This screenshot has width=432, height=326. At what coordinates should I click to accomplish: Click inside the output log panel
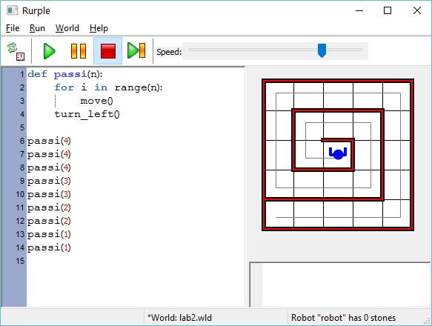pyautogui.click(x=345, y=285)
